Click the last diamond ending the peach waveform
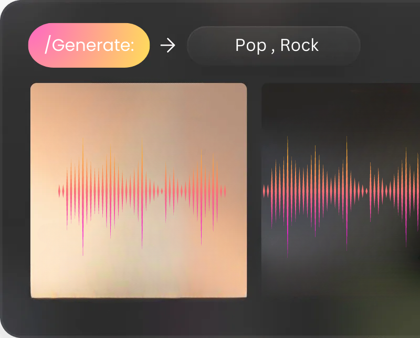This screenshot has height=338, width=420. click(x=225, y=191)
